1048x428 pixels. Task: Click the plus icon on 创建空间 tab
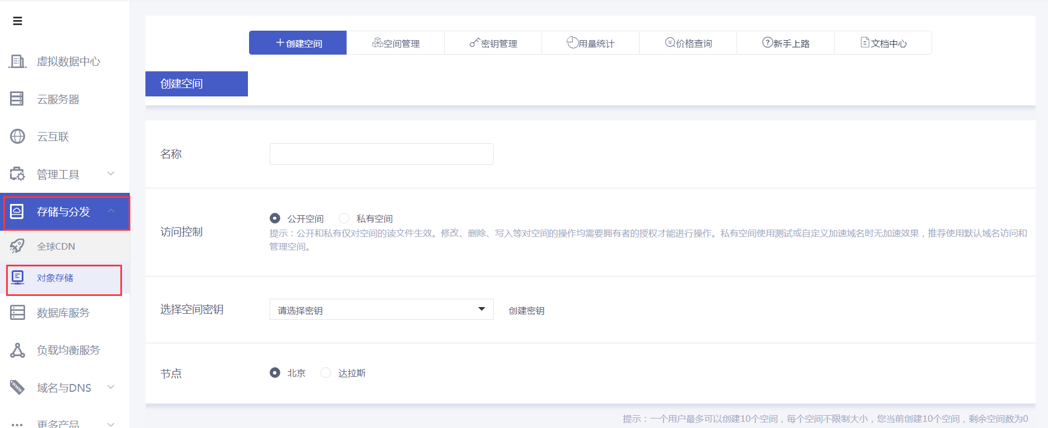(x=280, y=42)
